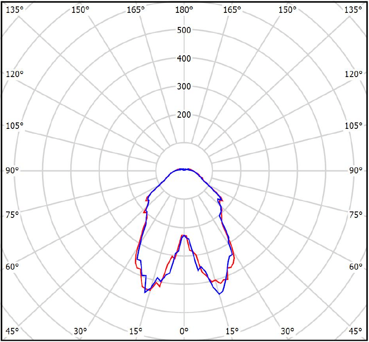Select the 15° label at bottom right
This screenshot has height=342, width=369.
232,331
